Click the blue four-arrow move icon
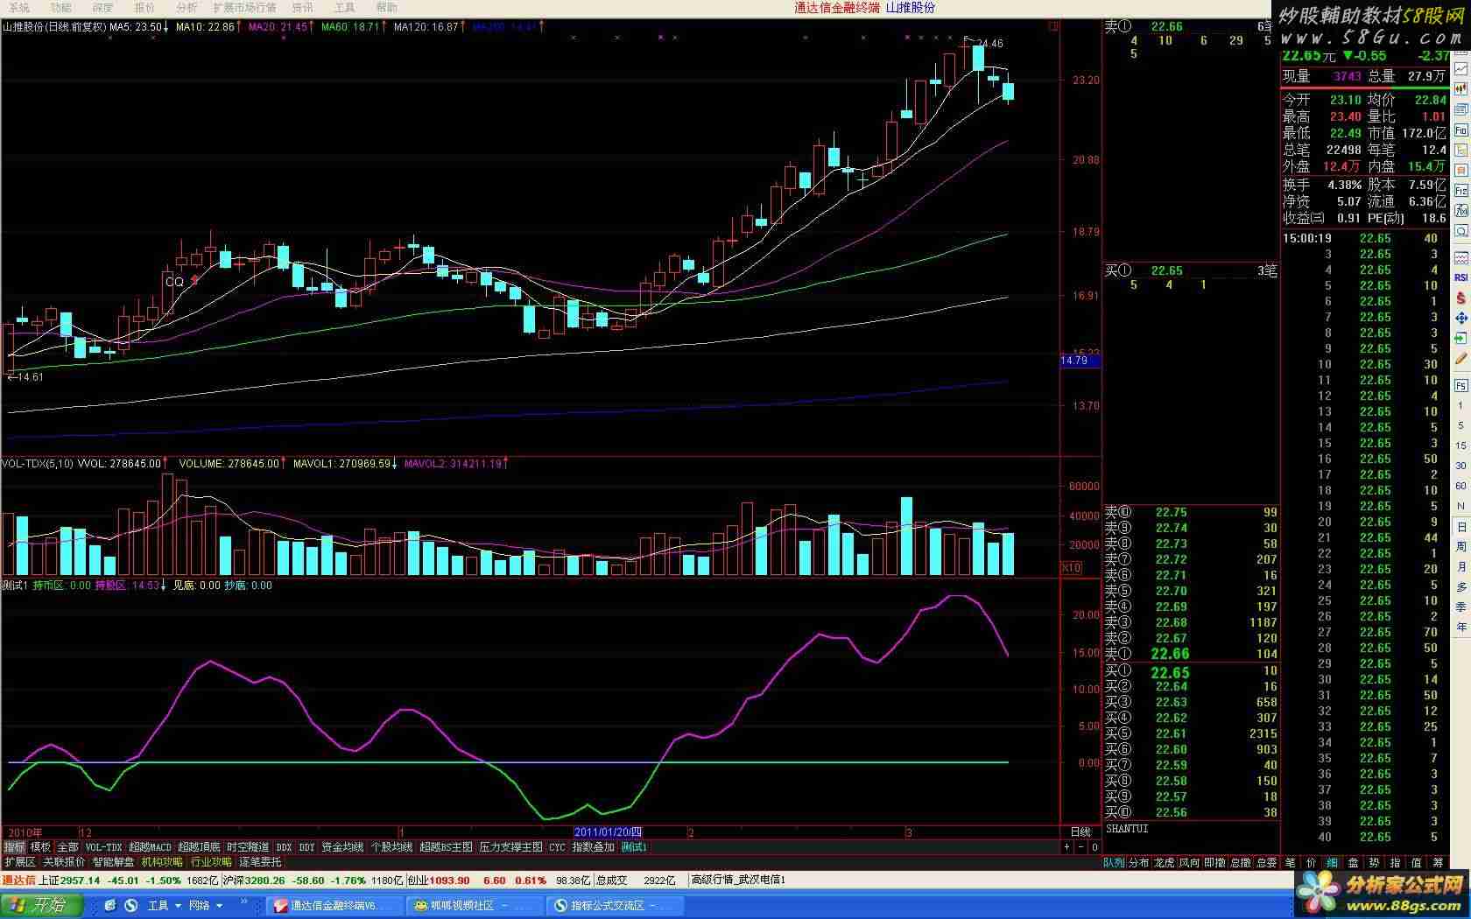This screenshot has height=919, width=1471. coord(1460,318)
